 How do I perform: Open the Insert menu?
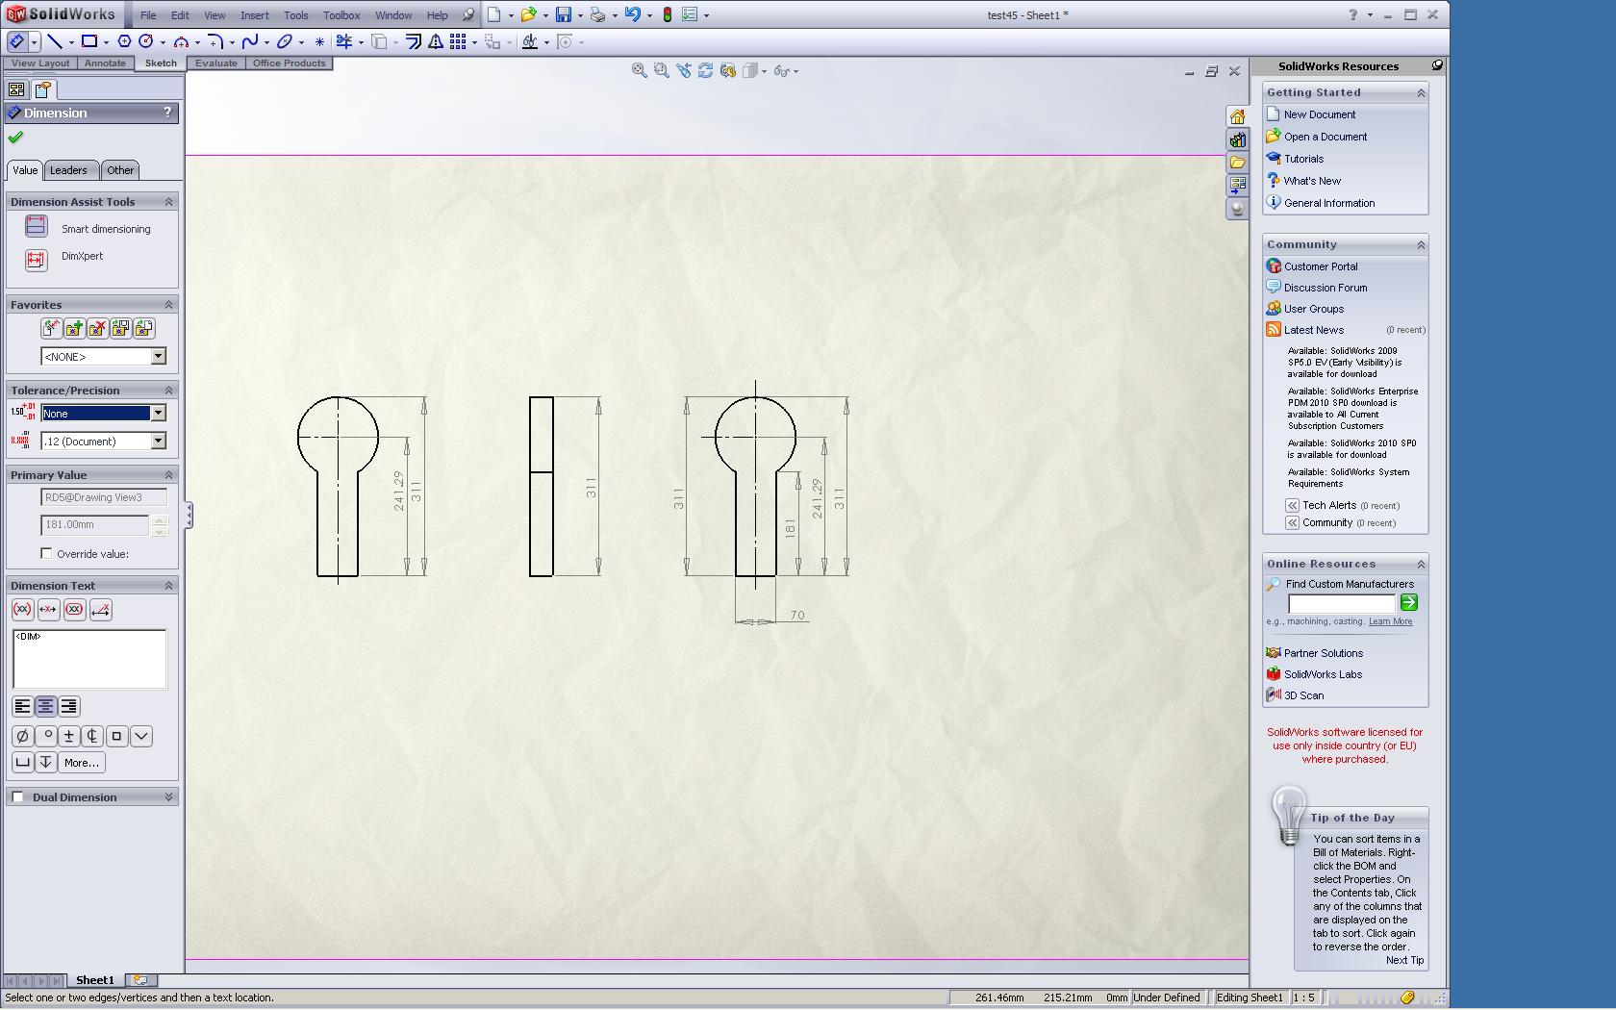pos(254,15)
